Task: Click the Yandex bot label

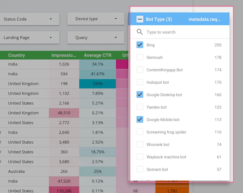Action: pos(157,107)
